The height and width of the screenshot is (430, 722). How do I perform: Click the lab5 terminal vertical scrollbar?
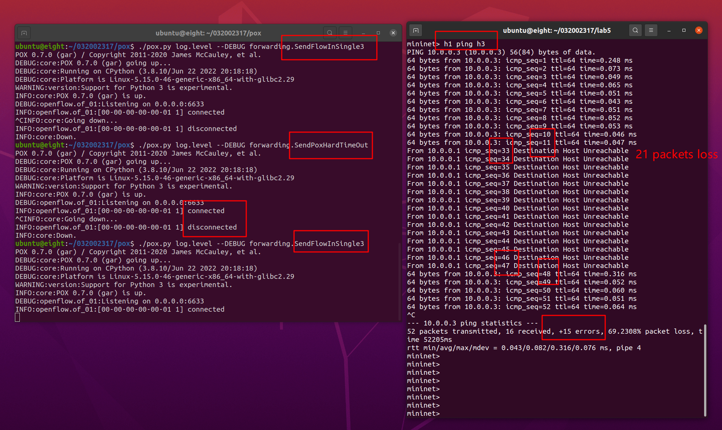pos(705,370)
